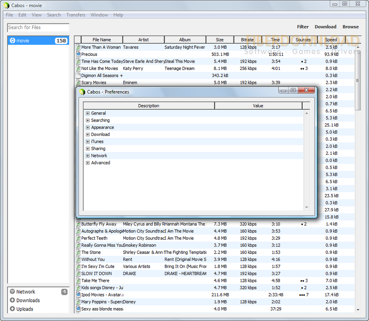Click the video file icon beside Precious
369x321 pixels.
click(x=78, y=54)
